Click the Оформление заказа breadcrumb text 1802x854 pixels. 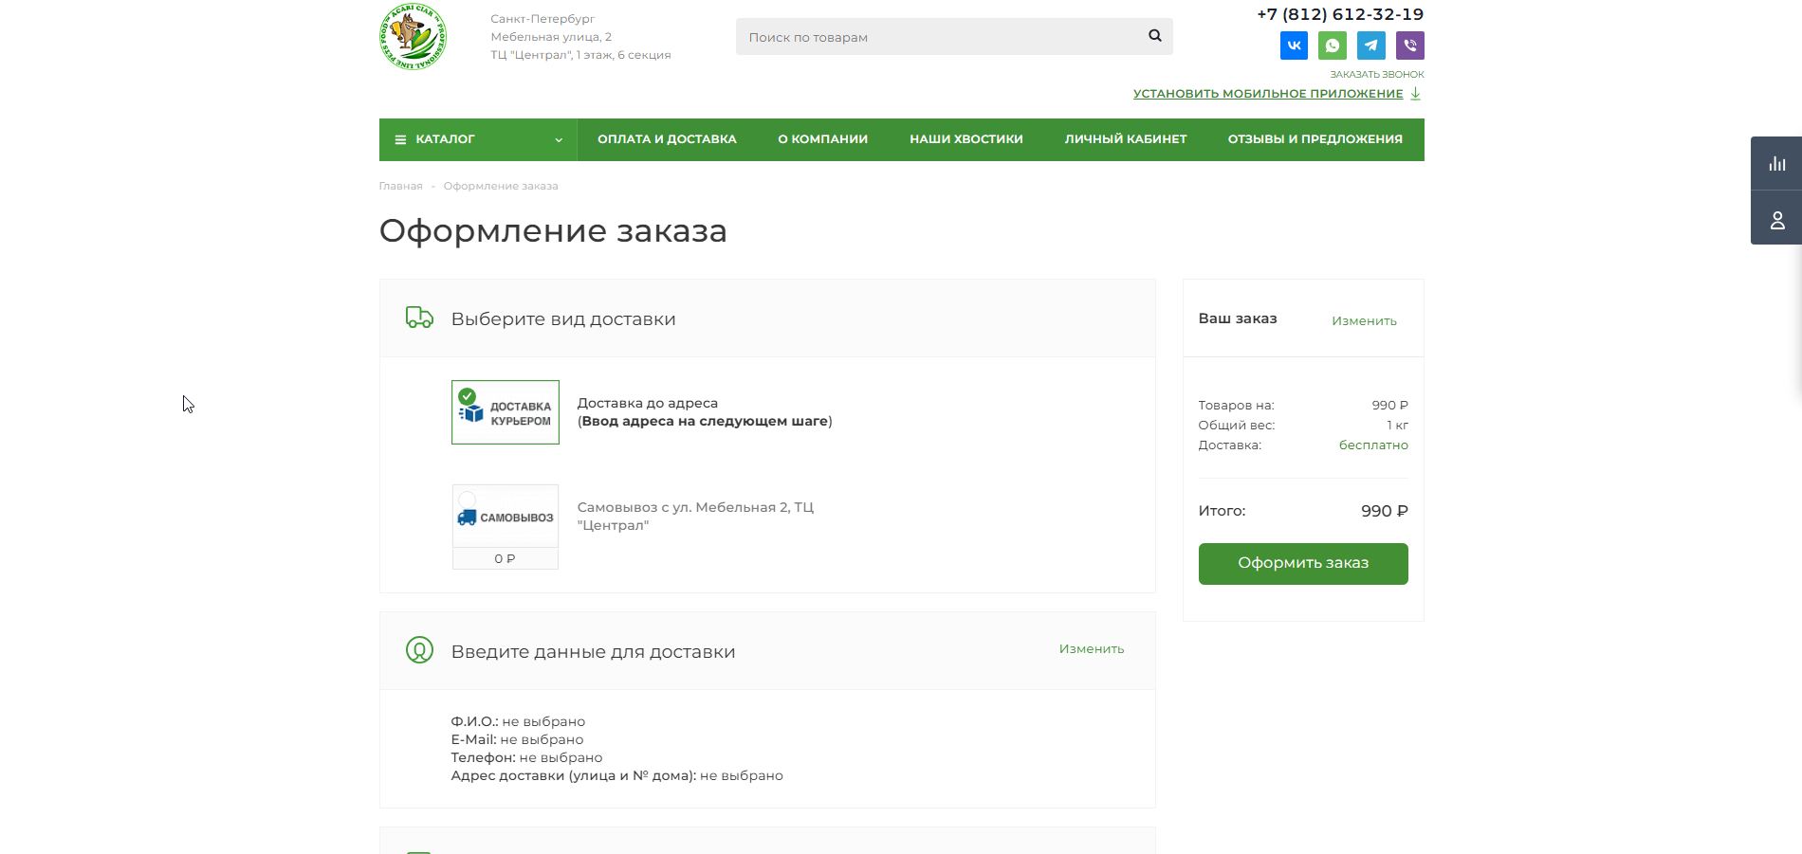[x=501, y=186]
